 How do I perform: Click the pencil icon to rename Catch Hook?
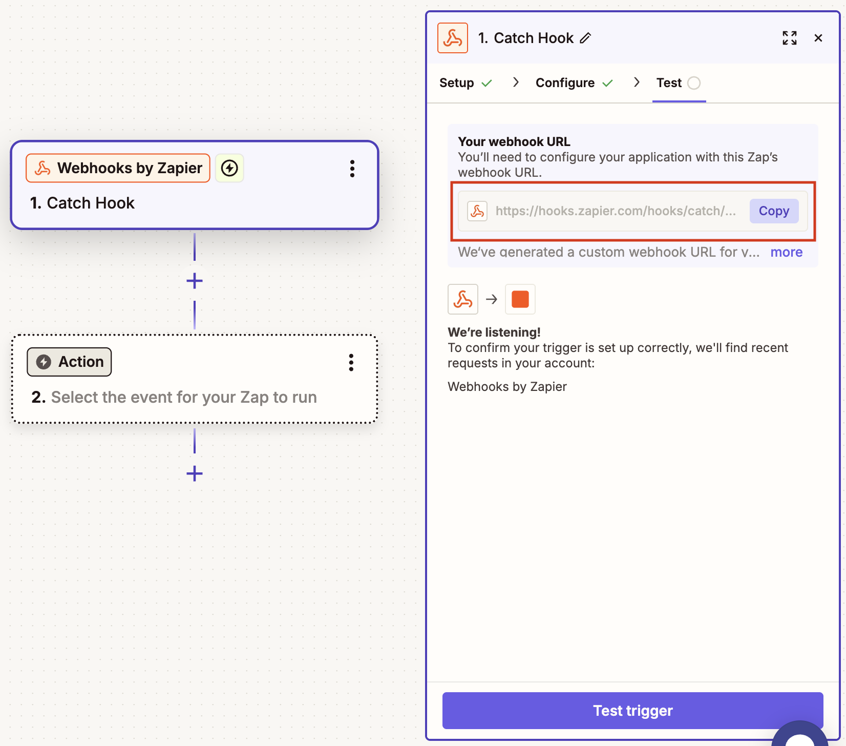(585, 38)
